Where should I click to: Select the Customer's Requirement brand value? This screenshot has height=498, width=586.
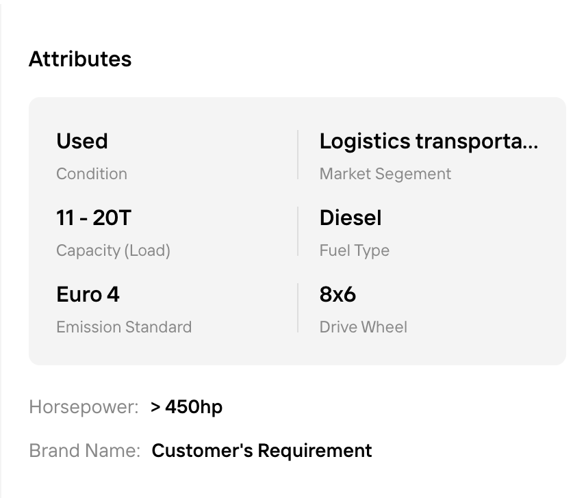point(262,451)
